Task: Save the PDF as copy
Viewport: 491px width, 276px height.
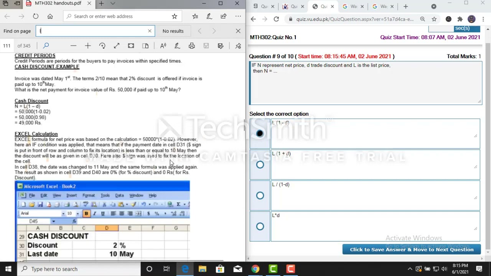Action: click(x=221, y=46)
